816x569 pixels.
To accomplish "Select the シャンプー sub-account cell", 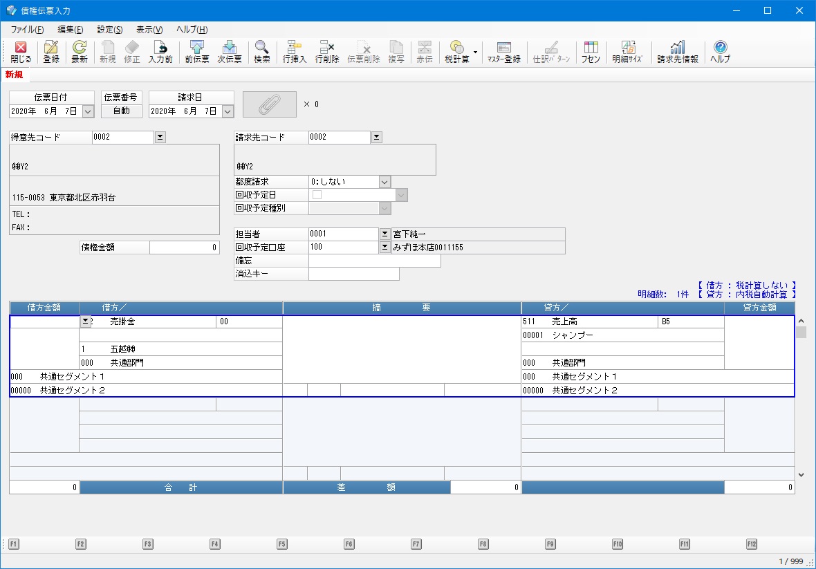I will (x=623, y=335).
